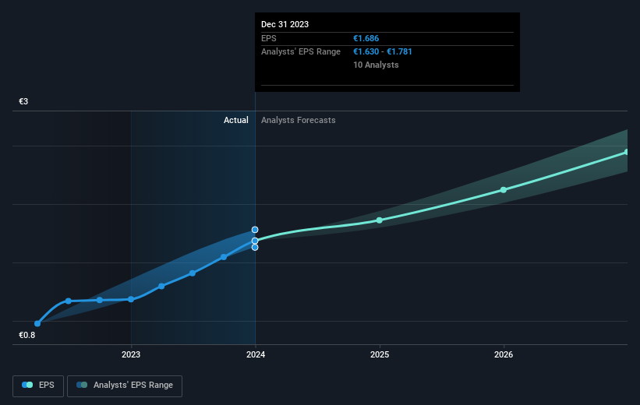Click the mid-2023 EPS data point
The height and width of the screenshot is (405, 640).
pyautogui.click(x=193, y=273)
